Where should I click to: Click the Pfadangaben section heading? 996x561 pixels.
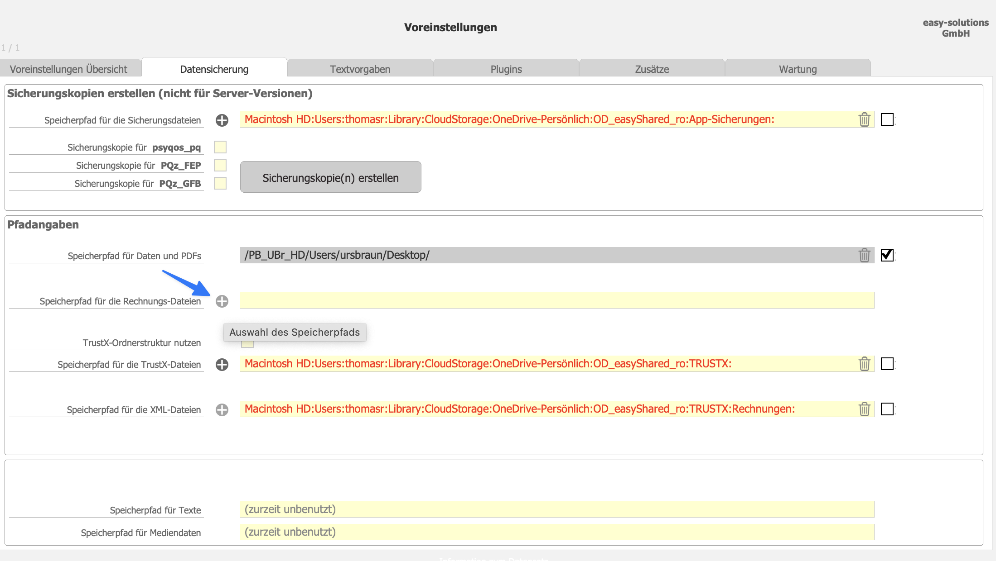pyautogui.click(x=43, y=225)
